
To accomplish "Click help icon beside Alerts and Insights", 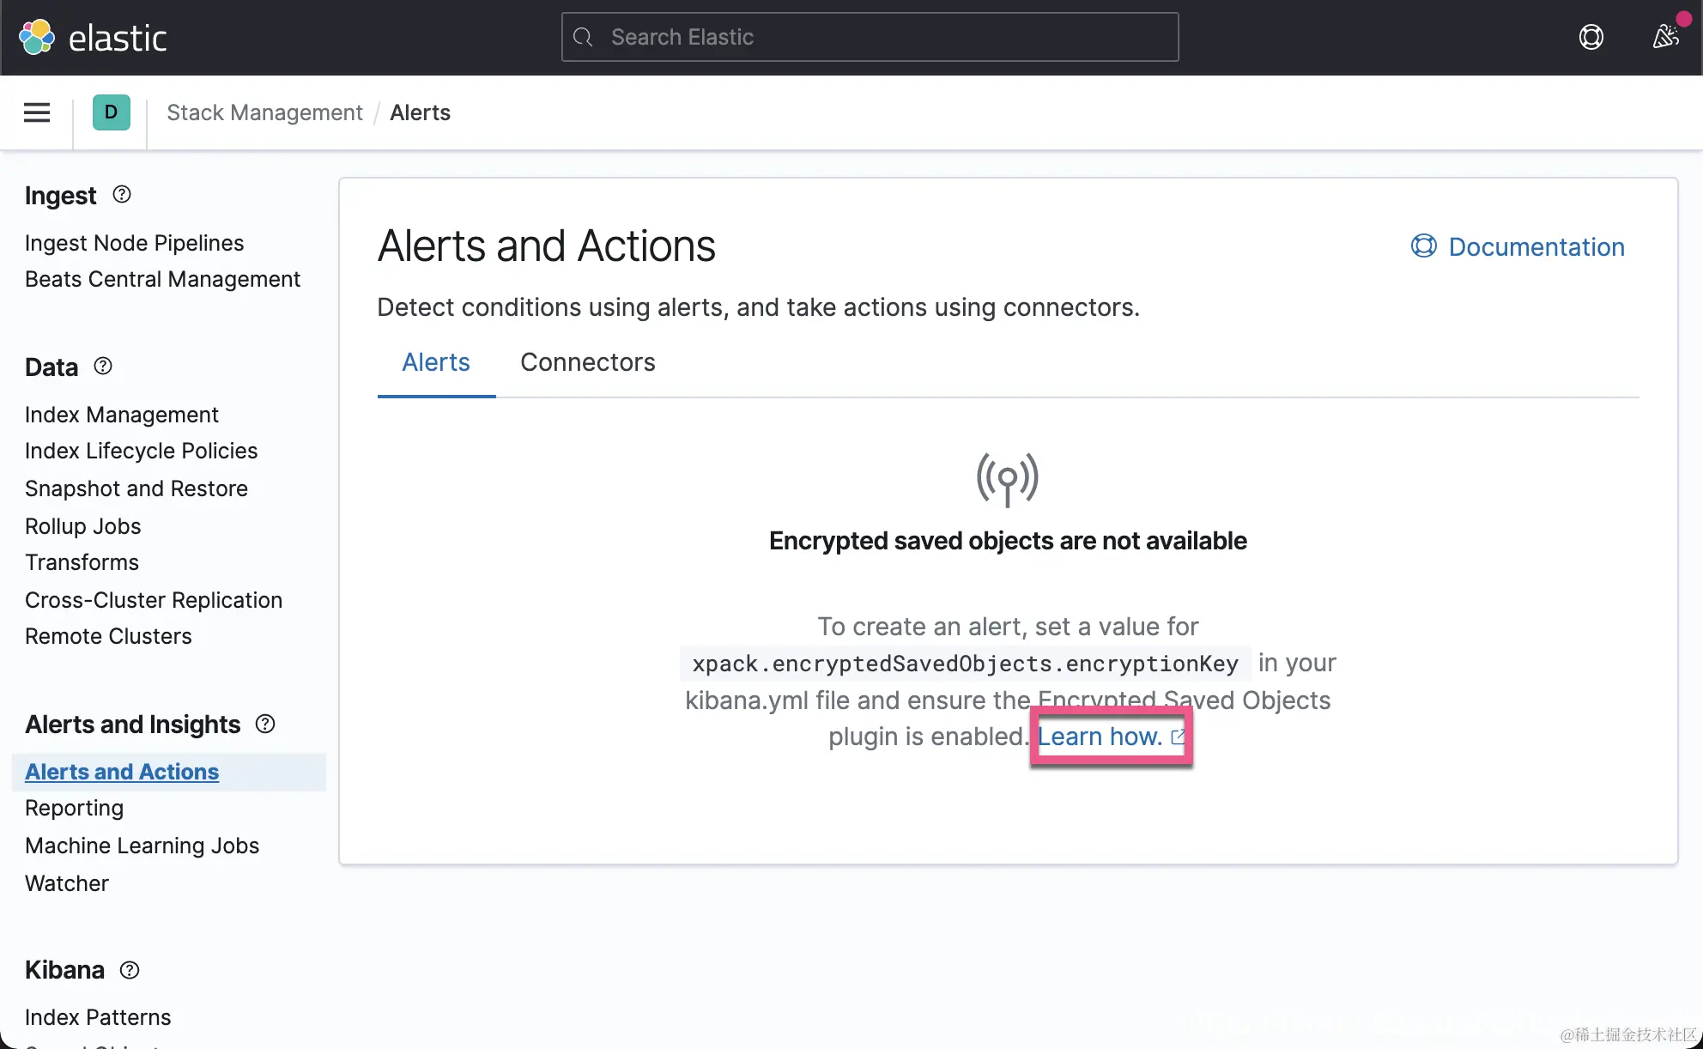I will (x=265, y=724).
